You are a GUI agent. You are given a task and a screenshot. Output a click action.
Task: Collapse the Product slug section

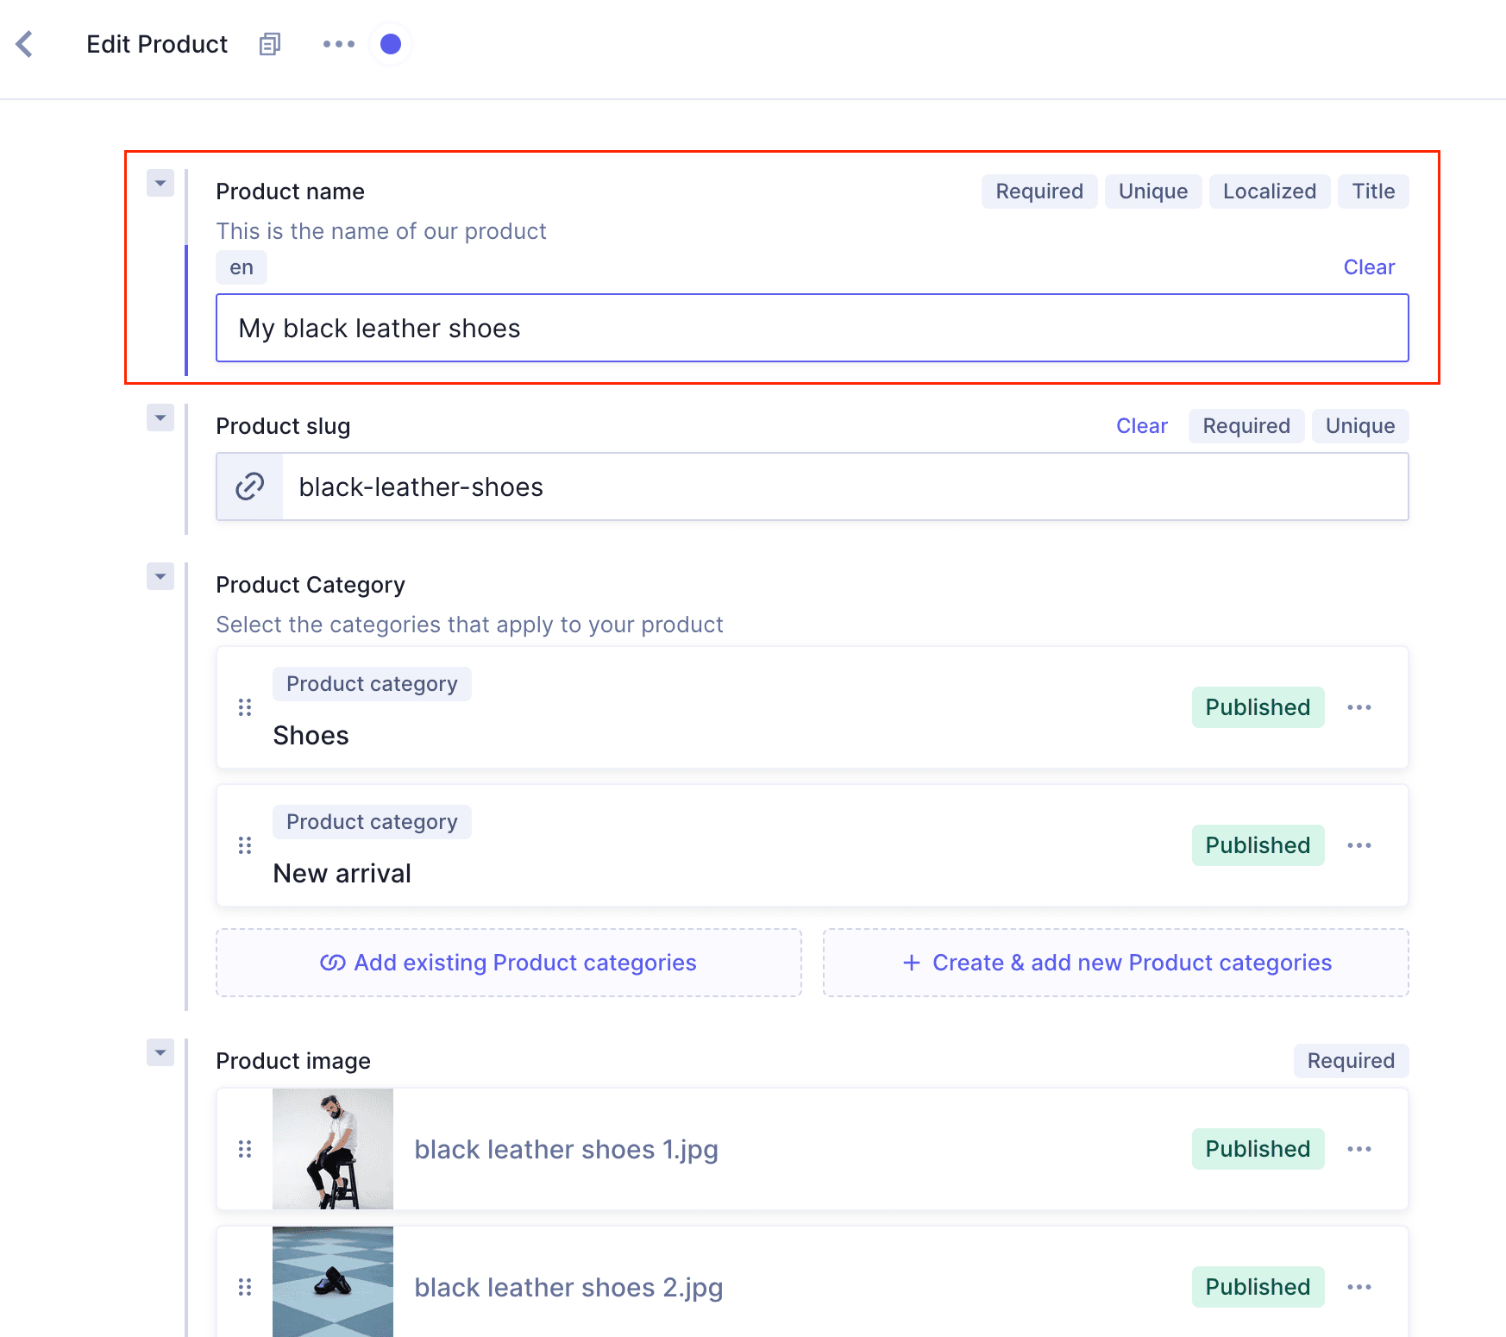pyautogui.click(x=159, y=417)
